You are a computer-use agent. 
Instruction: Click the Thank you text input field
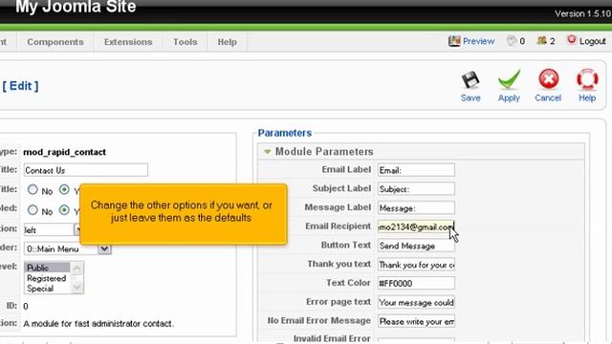pos(416,265)
